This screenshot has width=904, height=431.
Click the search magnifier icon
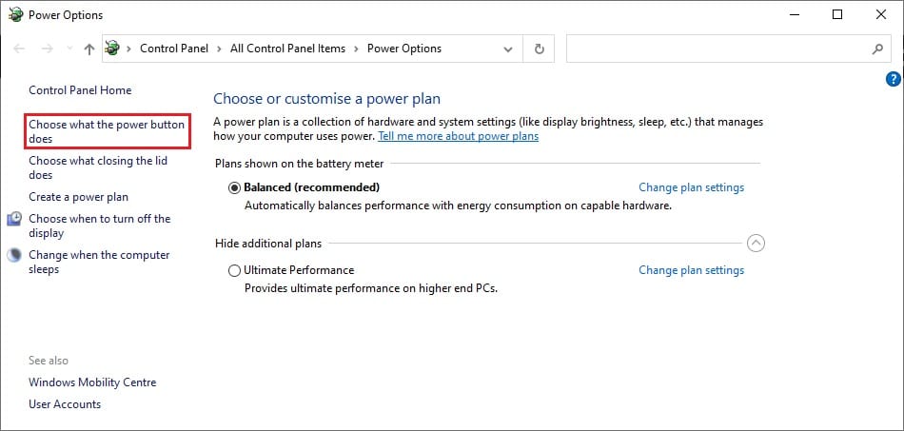(877, 49)
